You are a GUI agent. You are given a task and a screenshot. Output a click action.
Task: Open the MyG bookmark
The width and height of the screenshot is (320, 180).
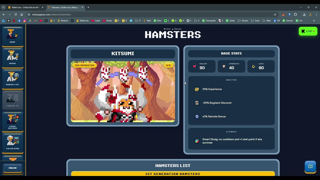[x=147, y=20]
